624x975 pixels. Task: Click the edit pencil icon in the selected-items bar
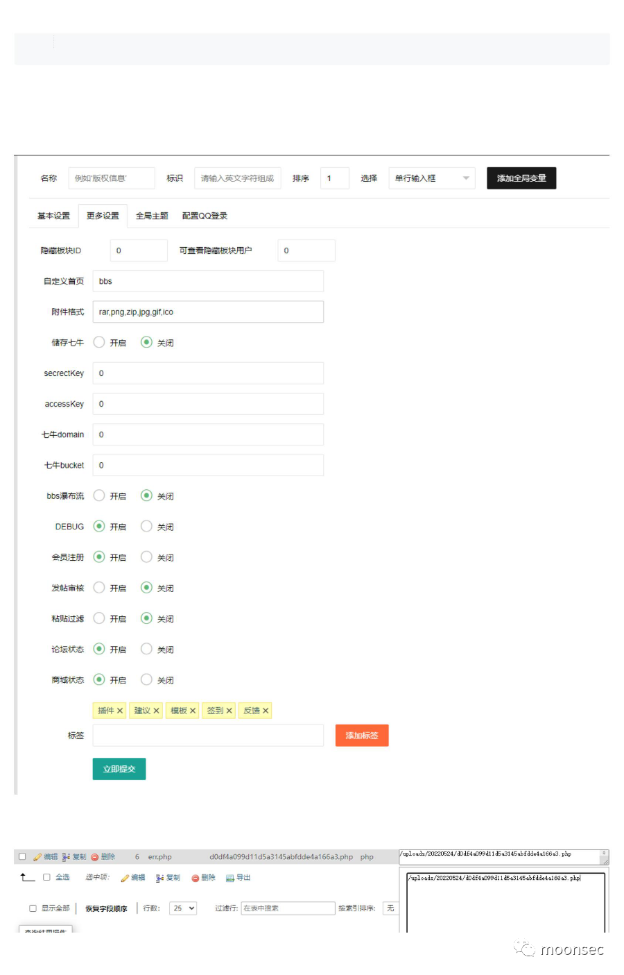point(125,878)
